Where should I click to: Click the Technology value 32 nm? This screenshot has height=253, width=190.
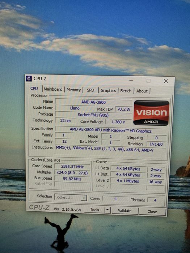point(65,120)
